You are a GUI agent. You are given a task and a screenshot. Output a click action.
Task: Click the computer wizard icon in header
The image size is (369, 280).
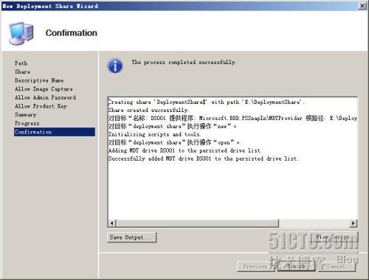(21, 33)
